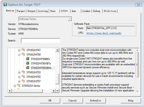Image resolution: width=144 pixels, height=107 pixels.
Task: Click description pane scroll up arrow
Action: (137, 50)
